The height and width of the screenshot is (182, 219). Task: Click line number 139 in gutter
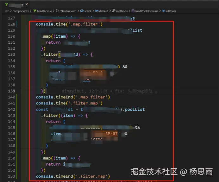(x=12, y=91)
